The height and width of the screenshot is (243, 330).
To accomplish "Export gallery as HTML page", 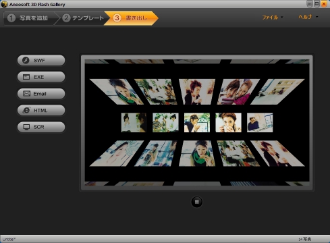I will pos(41,110).
